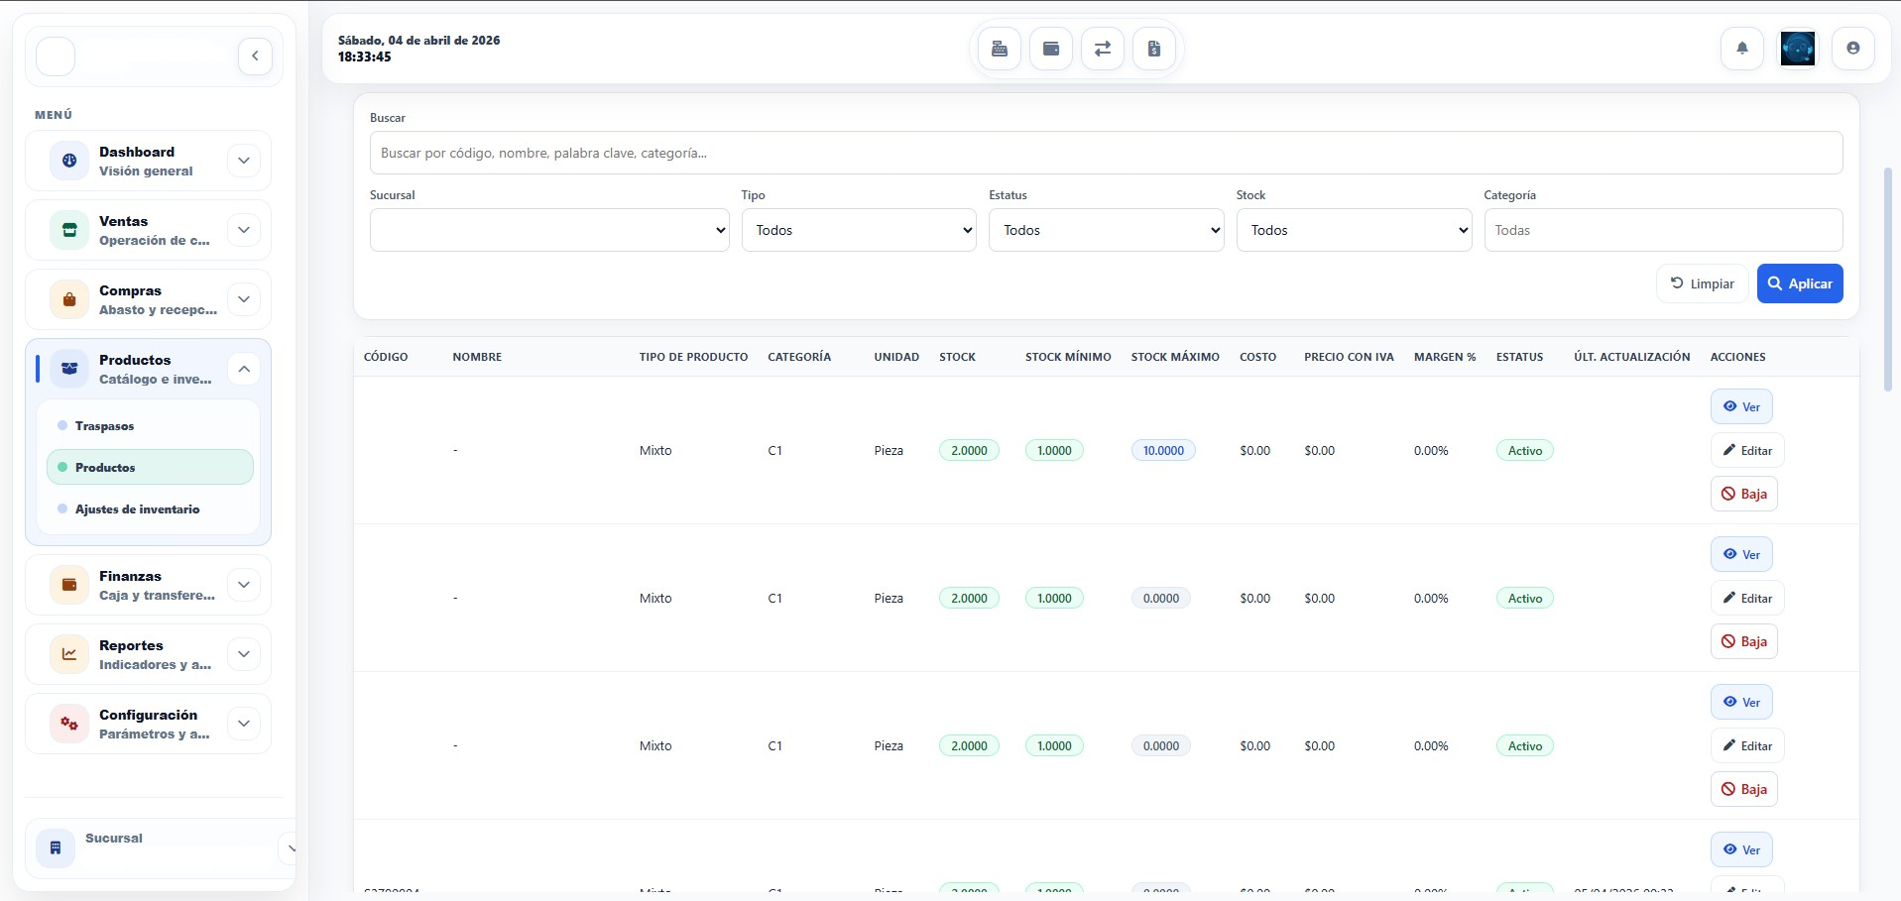Viewport: 1901px width, 901px height.
Task: Open the cash register icon in top toolbar
Action: (x=1000, y=49)
